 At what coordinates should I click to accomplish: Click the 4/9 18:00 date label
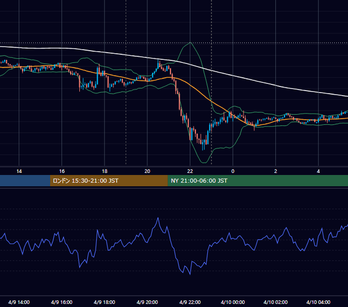pyautogui.click(x=104, y=302)
